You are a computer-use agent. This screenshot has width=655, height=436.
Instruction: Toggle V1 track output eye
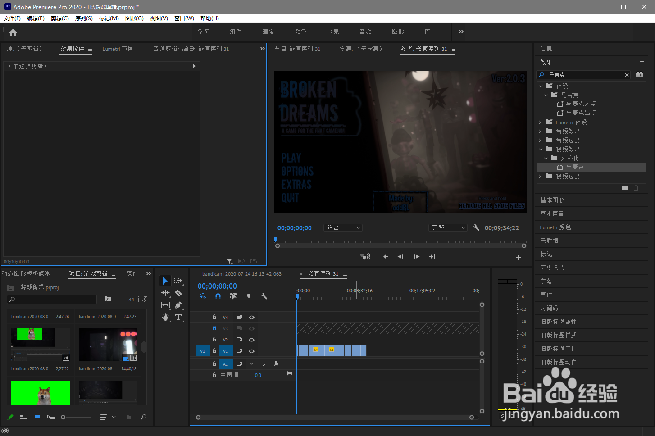coord(251,351)
